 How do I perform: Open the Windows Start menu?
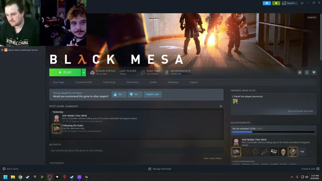[5, 177]
